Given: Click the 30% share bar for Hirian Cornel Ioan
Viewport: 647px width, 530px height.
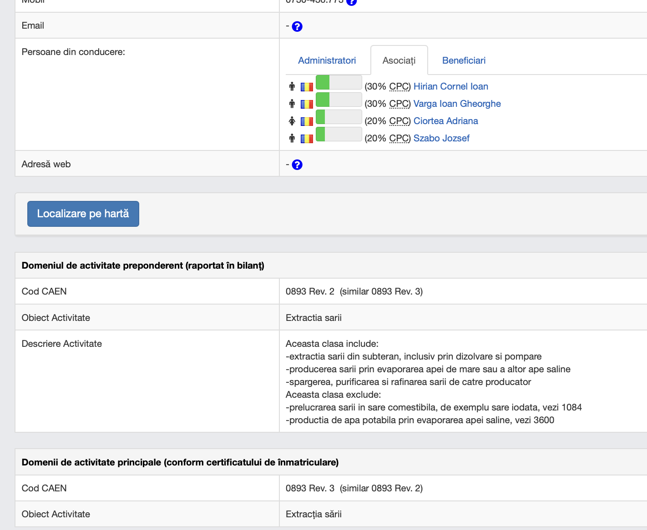Looking at the screenshot, I should pyautogui.click(x=339, y=83).
